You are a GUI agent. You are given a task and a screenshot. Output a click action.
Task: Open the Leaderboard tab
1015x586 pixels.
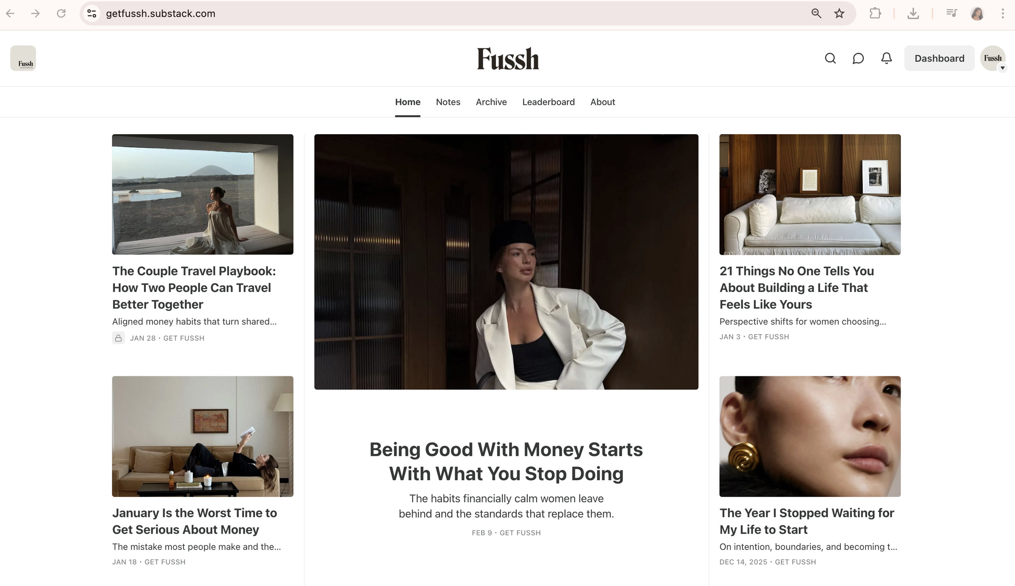548,102
